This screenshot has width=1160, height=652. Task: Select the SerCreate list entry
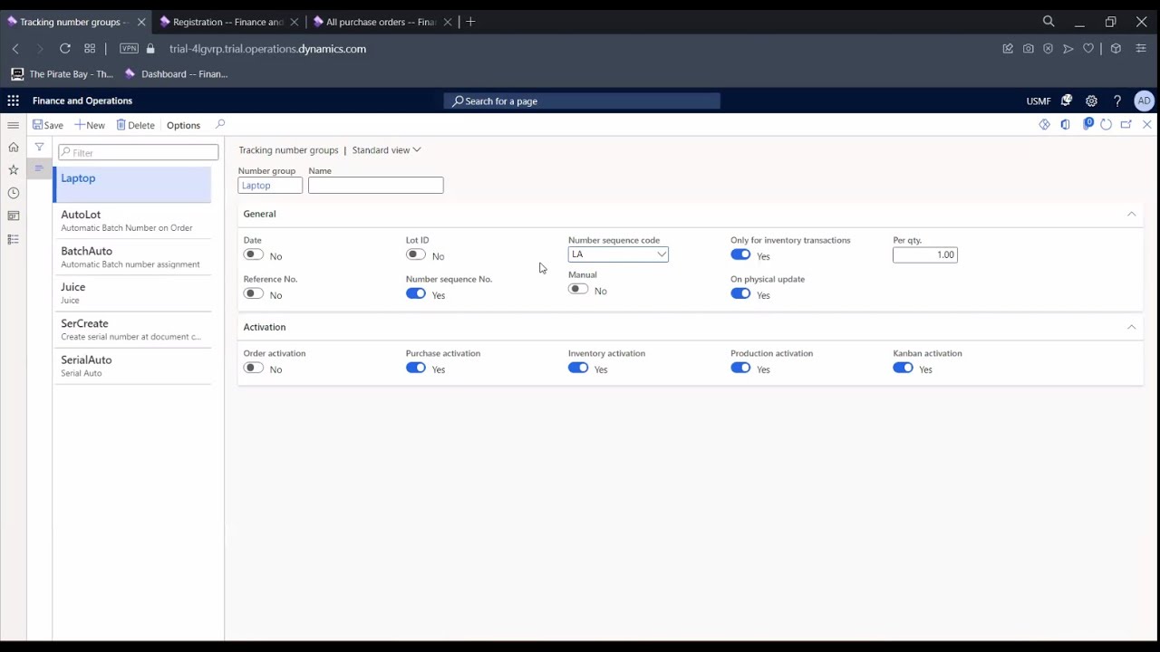click(132, 330)
